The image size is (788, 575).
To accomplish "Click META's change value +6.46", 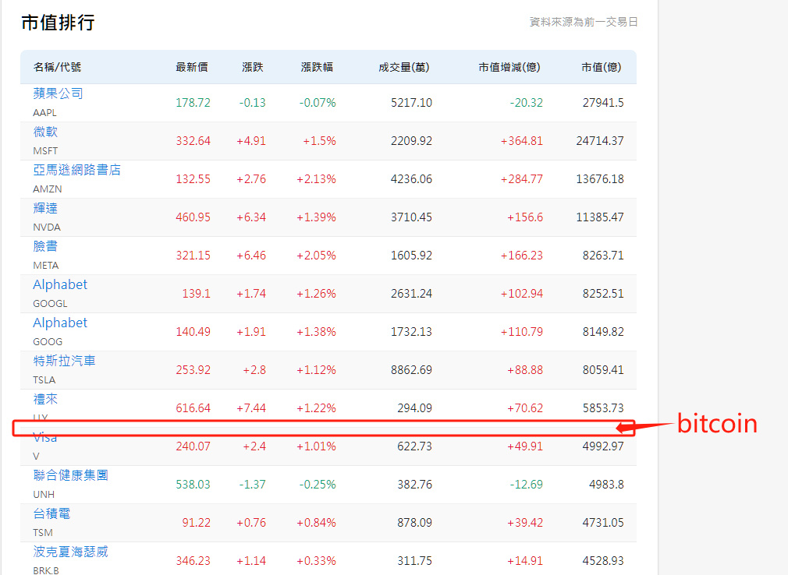I will tap(250, 256).
